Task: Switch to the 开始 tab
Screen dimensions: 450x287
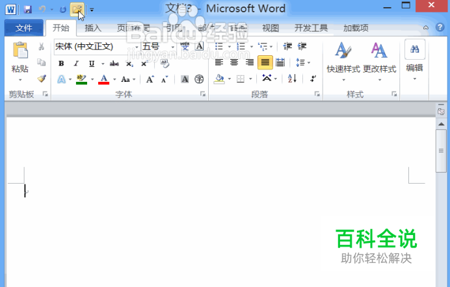Action: click(x=61, y=28)
